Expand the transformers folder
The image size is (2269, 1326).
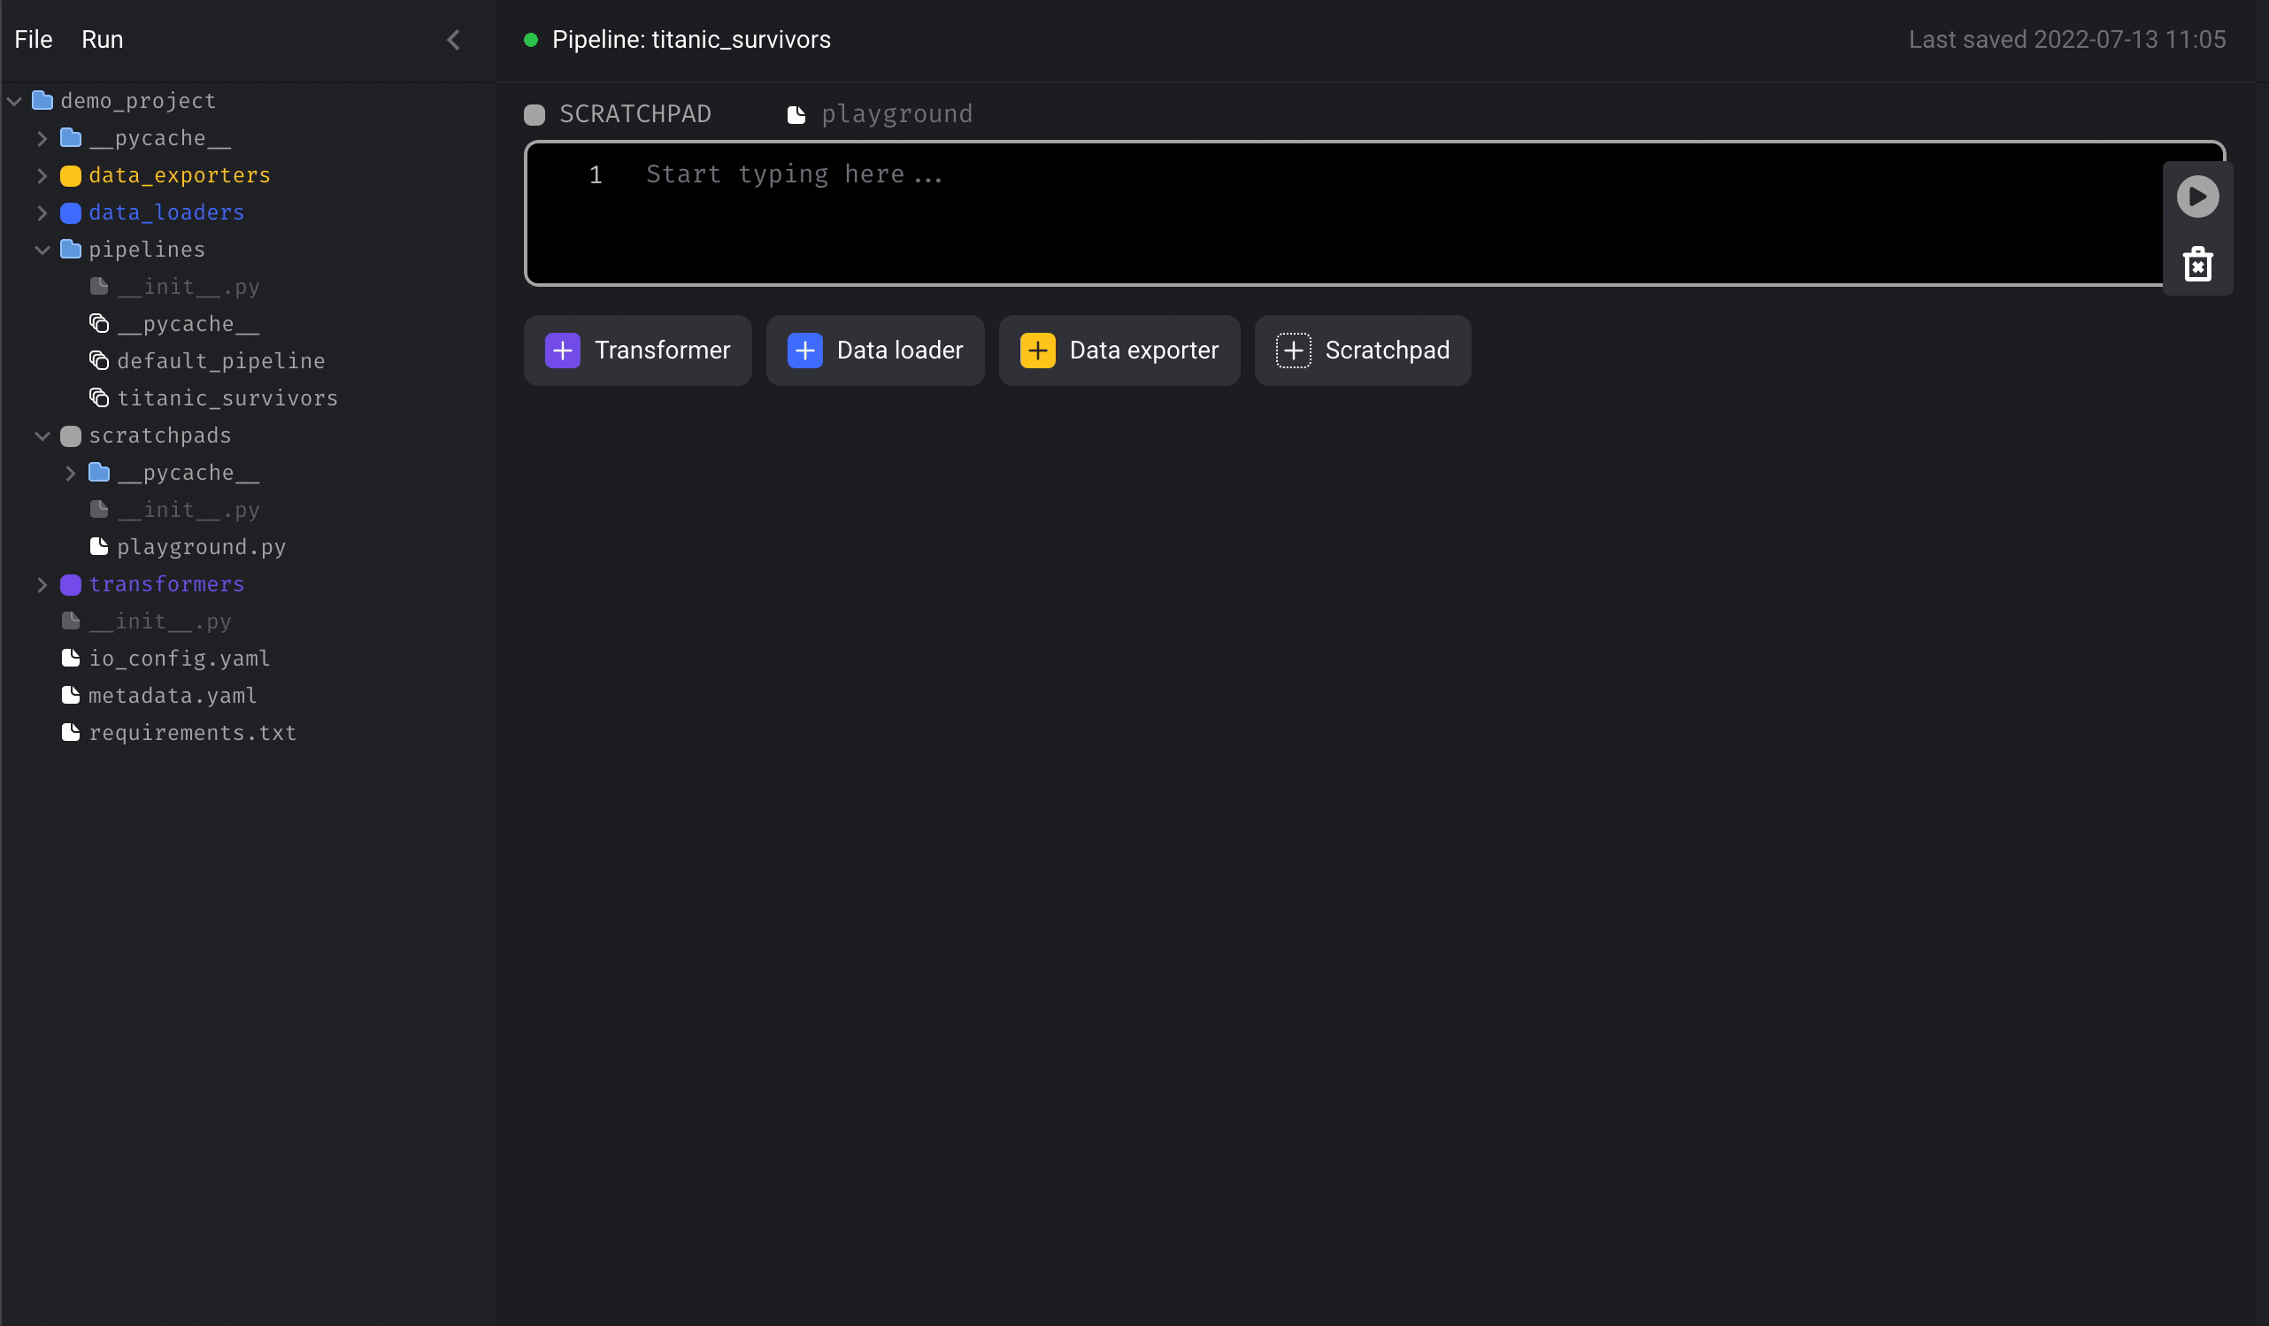tap(42, 583)
